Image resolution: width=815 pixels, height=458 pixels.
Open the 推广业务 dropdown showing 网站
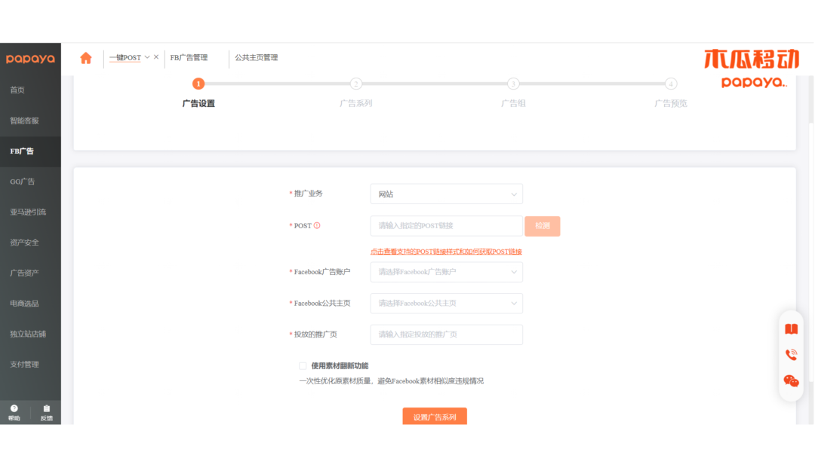446,194
